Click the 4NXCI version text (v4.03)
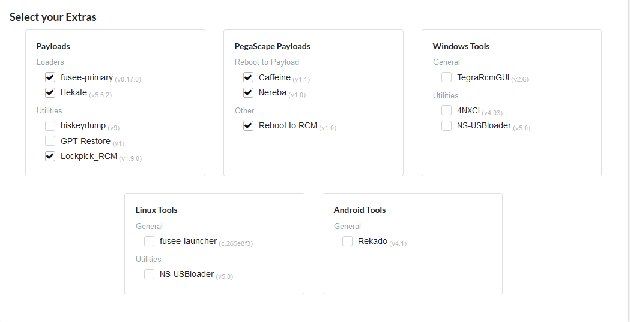 (492, 113)
